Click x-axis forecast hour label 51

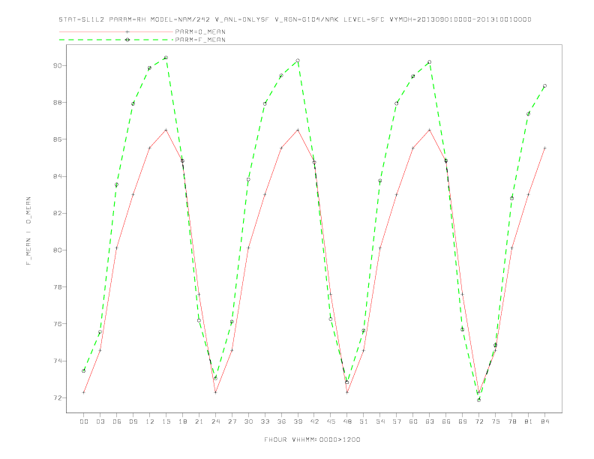pos(364,421)
